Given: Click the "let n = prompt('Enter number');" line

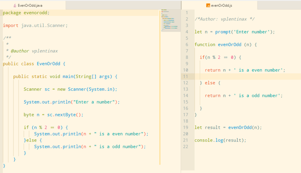Looking at the screenshot, I should click(235, 32).
